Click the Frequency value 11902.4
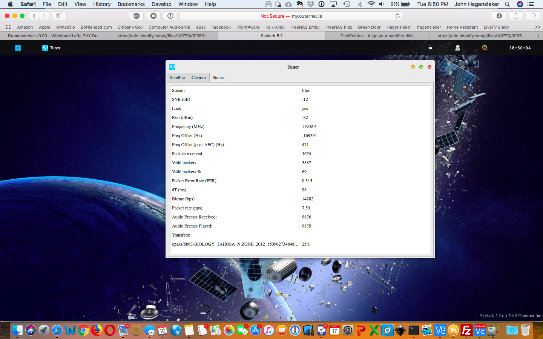 309,127
